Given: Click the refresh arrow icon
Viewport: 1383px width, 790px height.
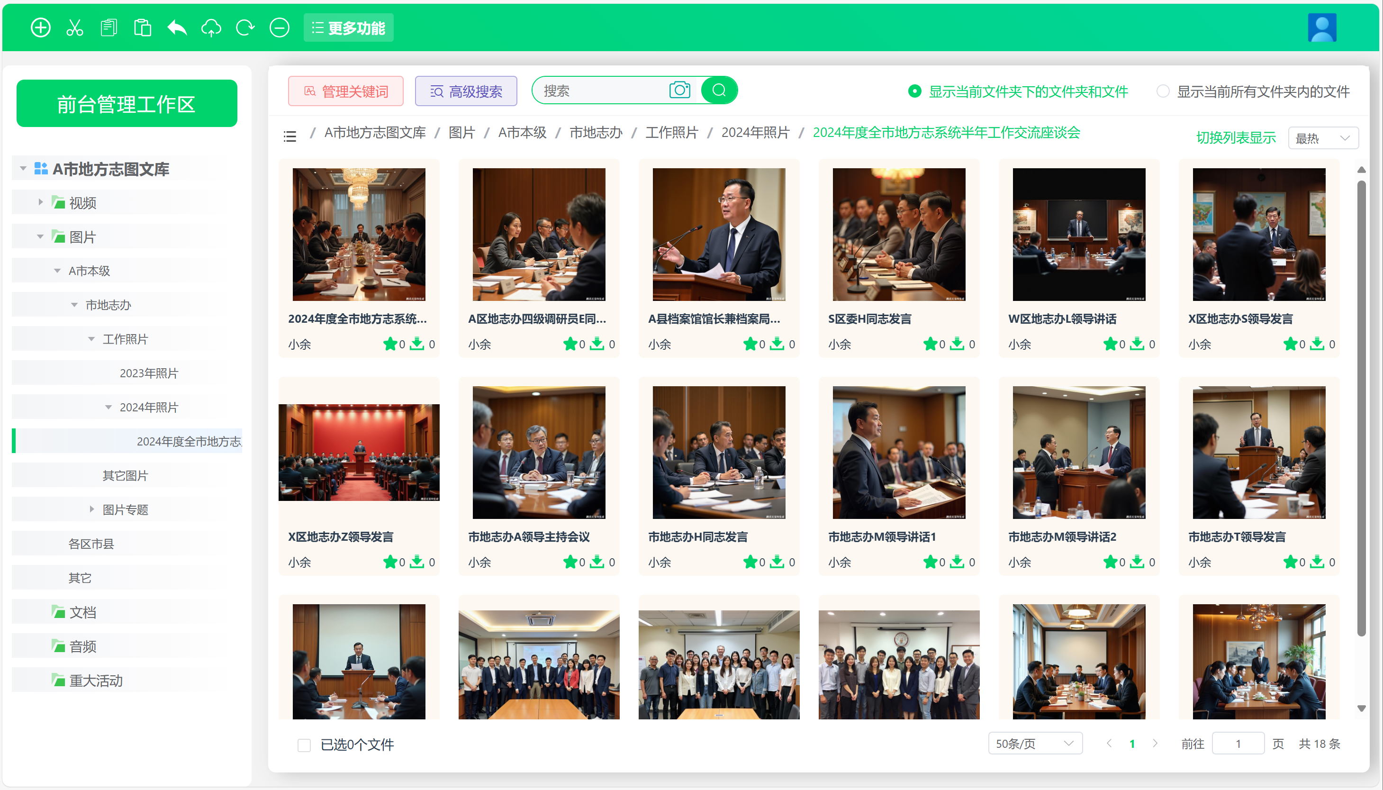Looking at the screenshot, I should pyautogui.click(x=245, y=27).
